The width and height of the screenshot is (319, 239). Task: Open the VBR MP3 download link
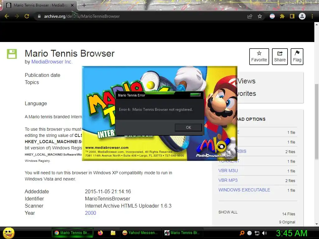(x=228, y=180)
